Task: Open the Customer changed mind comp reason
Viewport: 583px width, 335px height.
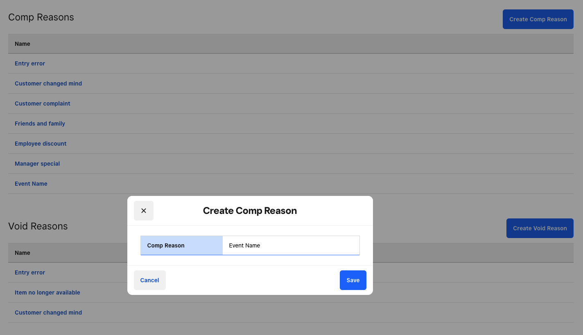Action: click(x=48, y=83)
